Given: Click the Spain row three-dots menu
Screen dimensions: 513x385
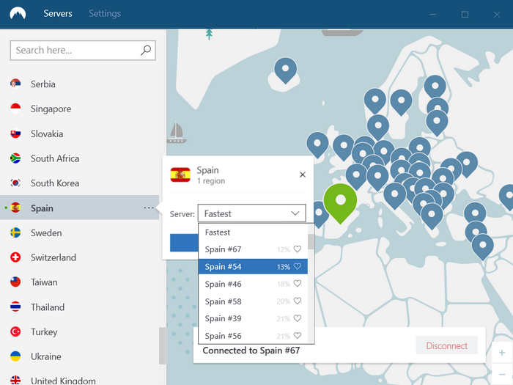Looking at the screenshot, I should (x=149, y=208).
